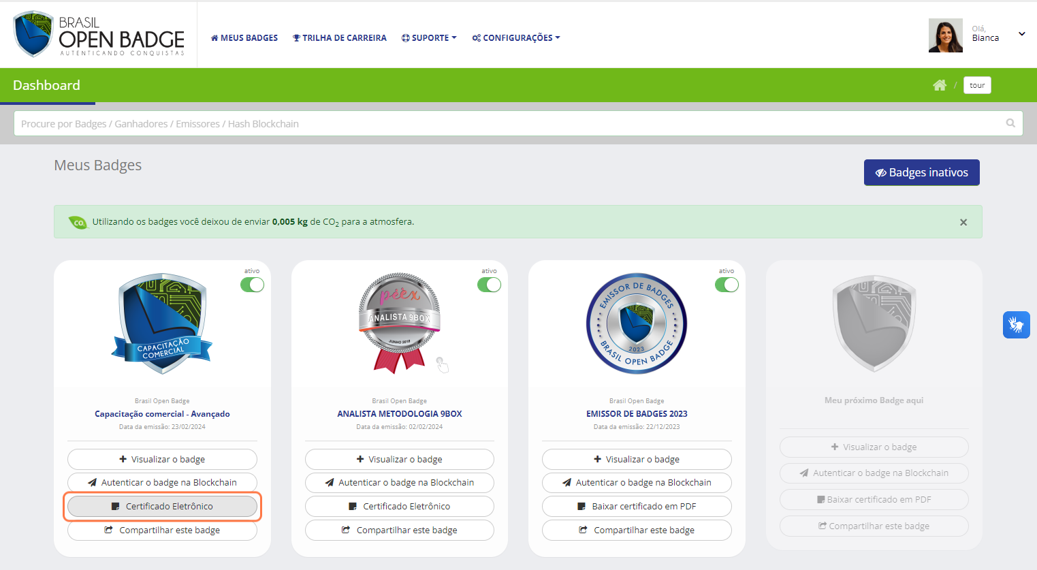Click the search magnifier icon
This screenshot has width=1037, height=570.
click(x=1010, y=123)
